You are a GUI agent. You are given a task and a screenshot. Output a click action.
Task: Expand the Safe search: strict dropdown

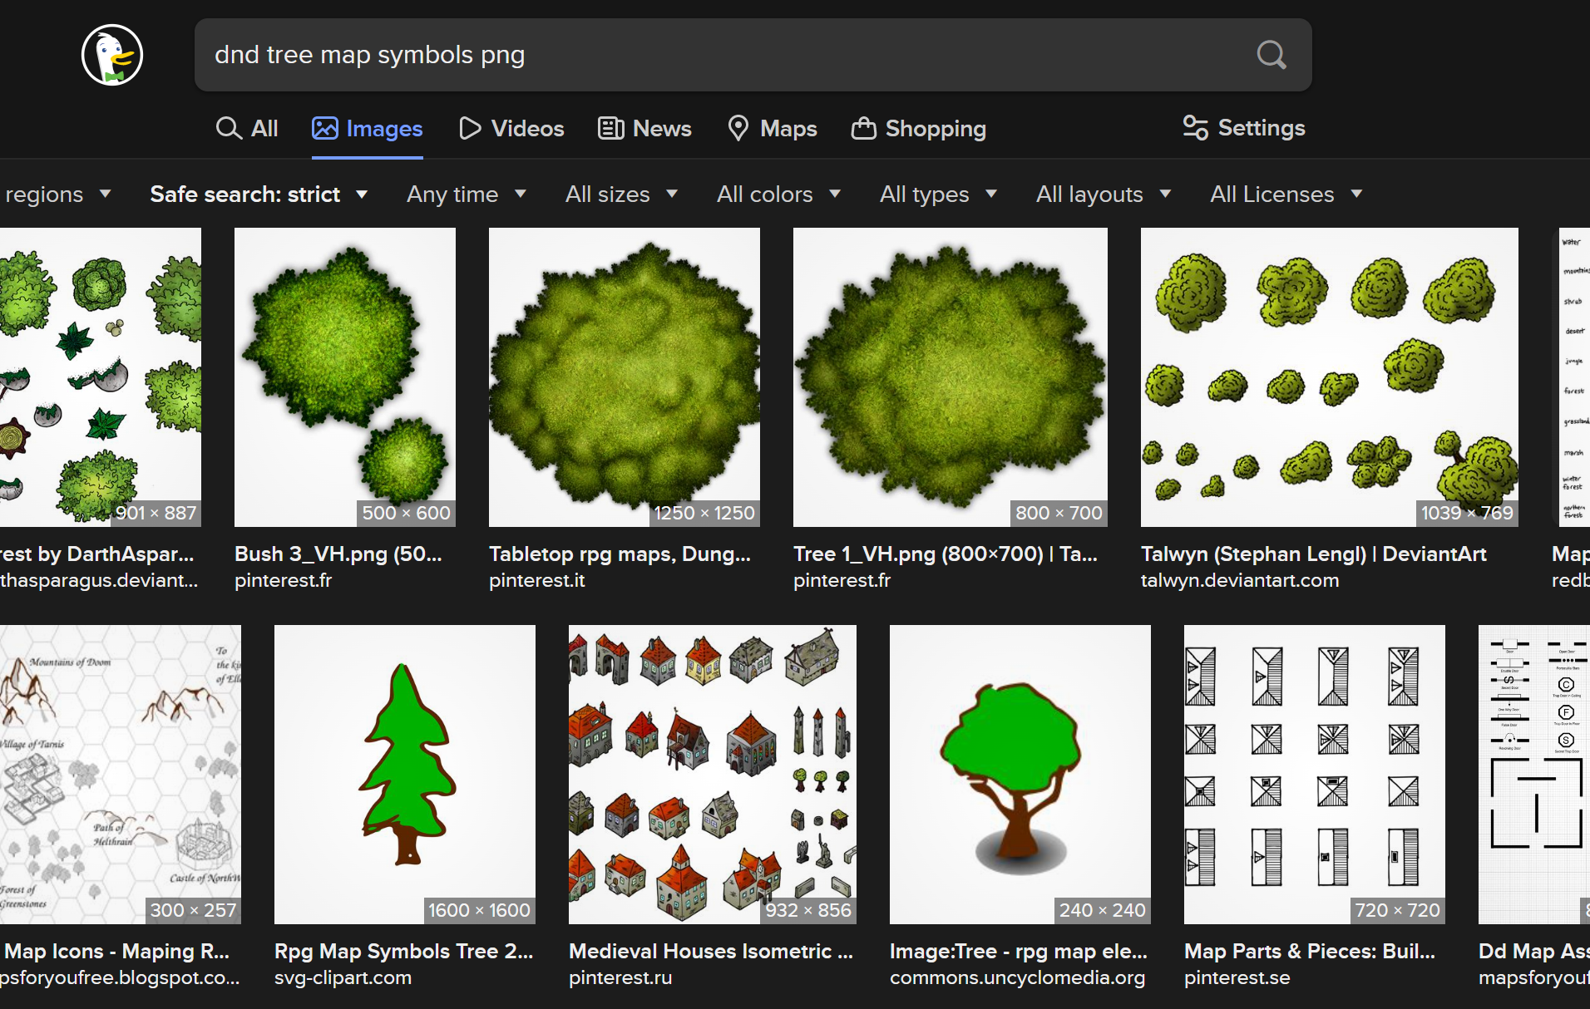point(259,194)
